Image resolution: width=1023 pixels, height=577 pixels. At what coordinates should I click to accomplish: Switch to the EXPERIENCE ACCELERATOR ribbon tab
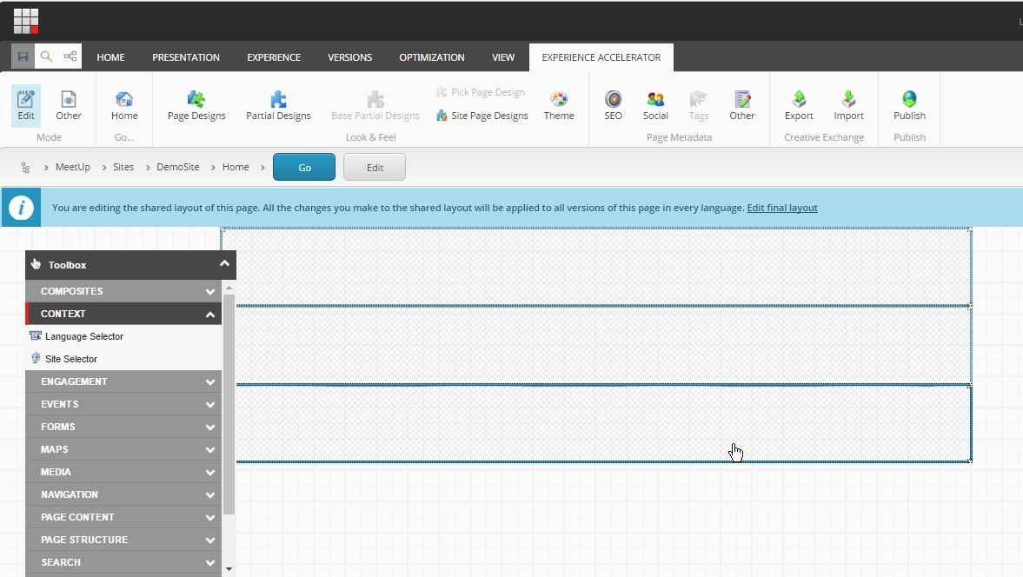coord(601,57)
